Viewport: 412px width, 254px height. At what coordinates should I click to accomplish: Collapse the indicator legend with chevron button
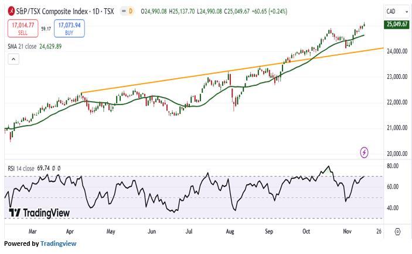coord(14,59)
